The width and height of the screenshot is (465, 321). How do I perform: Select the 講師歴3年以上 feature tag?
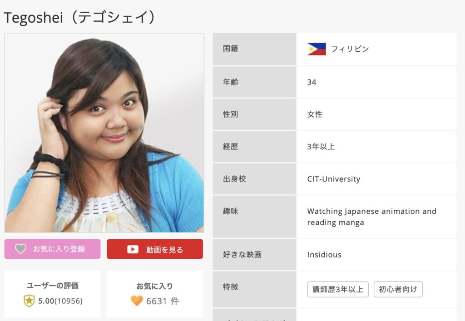click(338, 289)
